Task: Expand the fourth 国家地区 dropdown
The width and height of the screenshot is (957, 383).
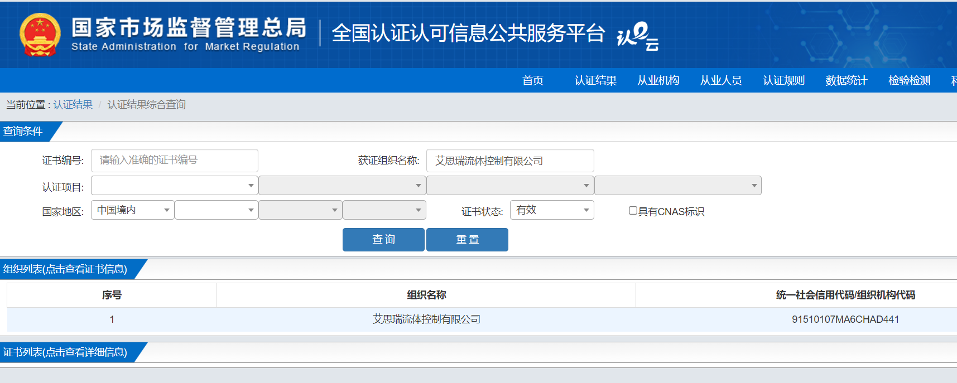Action: 384,210
